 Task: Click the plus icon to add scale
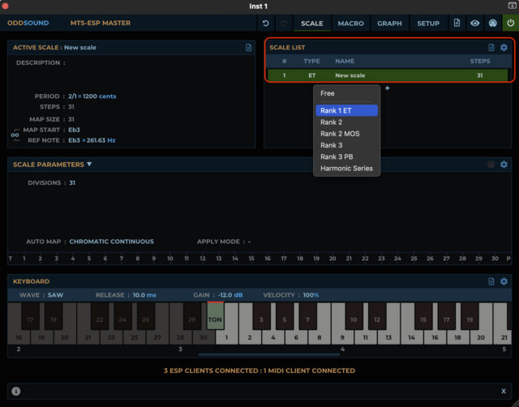(388, 88)
